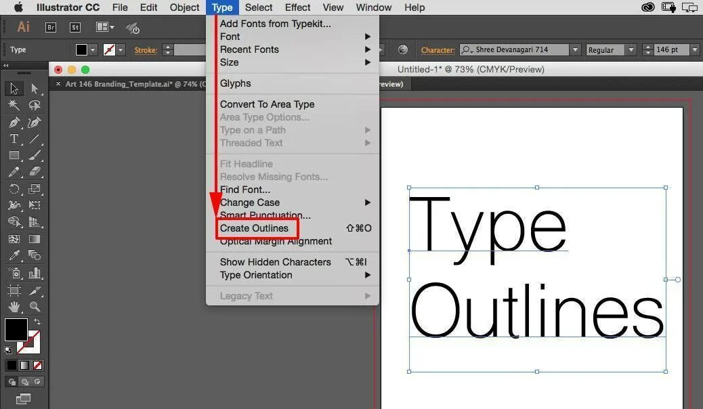Reset default fill and stroke

click(x=8, y=350)
